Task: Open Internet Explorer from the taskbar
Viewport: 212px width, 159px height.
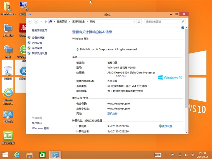Action: point(17,155)
